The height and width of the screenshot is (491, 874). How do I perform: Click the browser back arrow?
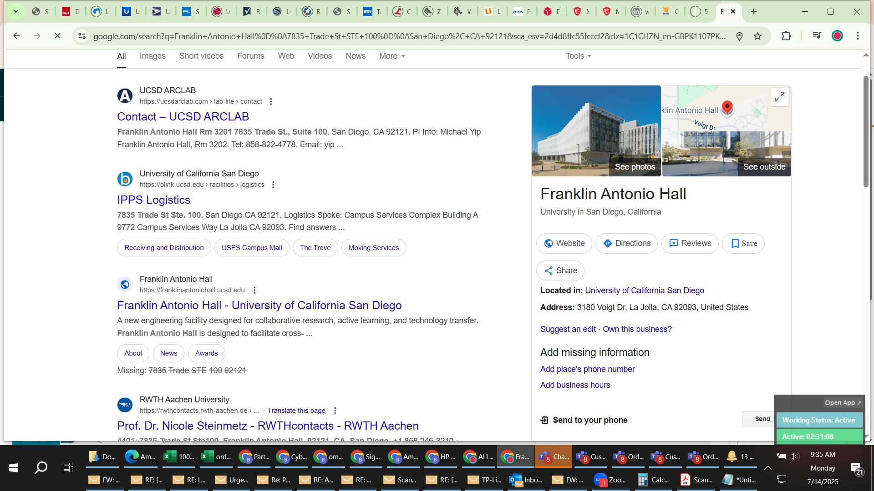[17, 36]
